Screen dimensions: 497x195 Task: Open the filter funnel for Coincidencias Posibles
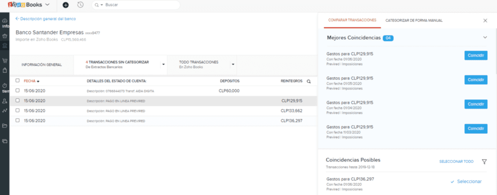[484, 162]
